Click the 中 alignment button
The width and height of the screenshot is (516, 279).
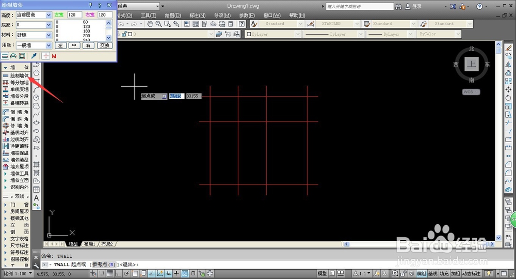(x=74, y=45)
